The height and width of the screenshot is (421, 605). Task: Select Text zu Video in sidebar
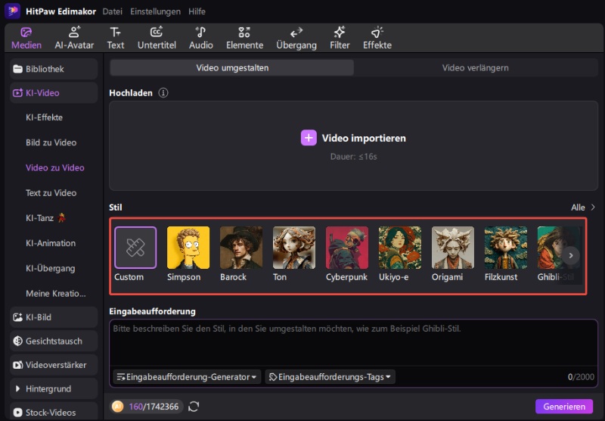click(x=51, y=193)
